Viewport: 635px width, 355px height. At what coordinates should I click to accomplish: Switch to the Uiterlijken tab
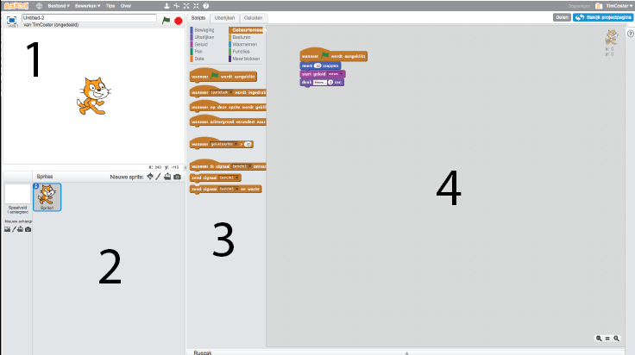224,17
